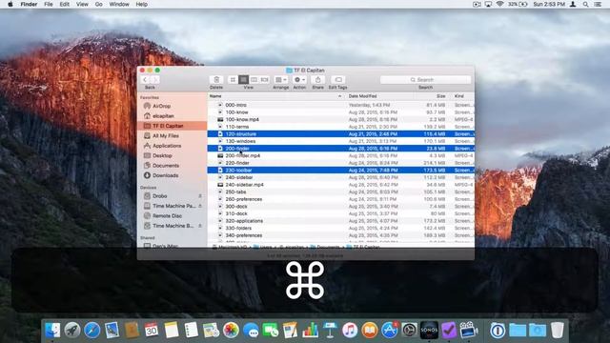Open the File menu
610x343 pixels.
[x=49, y=4]
